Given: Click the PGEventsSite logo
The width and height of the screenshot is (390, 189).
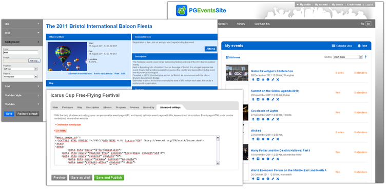Looking at the screenshot, I should (x=201, y=10).
